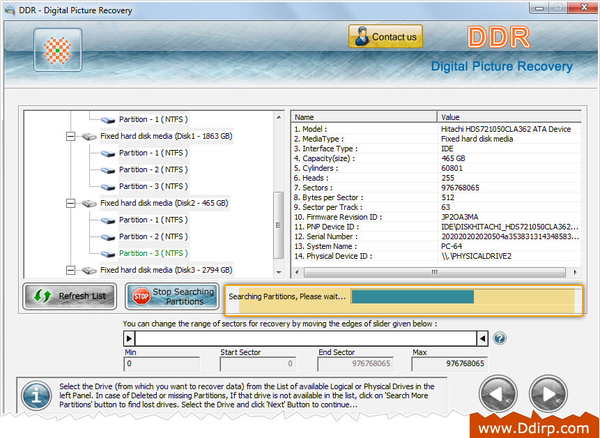600x438 pixels.
Task: Click properties horizontal scrollbar right arrow
Action: click(575, 272)
